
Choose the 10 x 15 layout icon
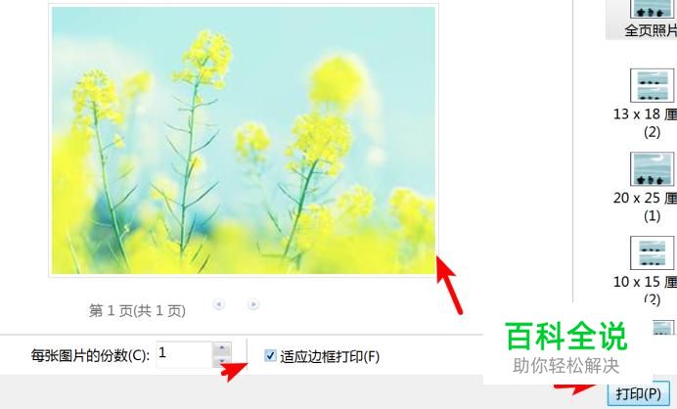[x=652, y=252]
